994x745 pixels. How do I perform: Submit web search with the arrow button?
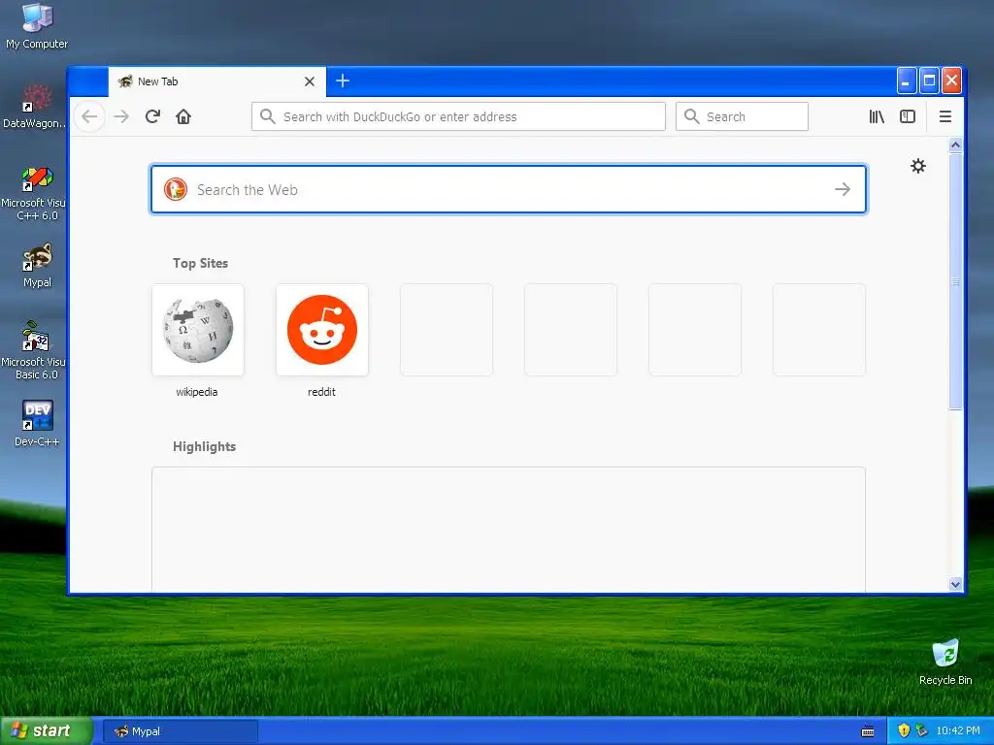[x=843, y=189]
